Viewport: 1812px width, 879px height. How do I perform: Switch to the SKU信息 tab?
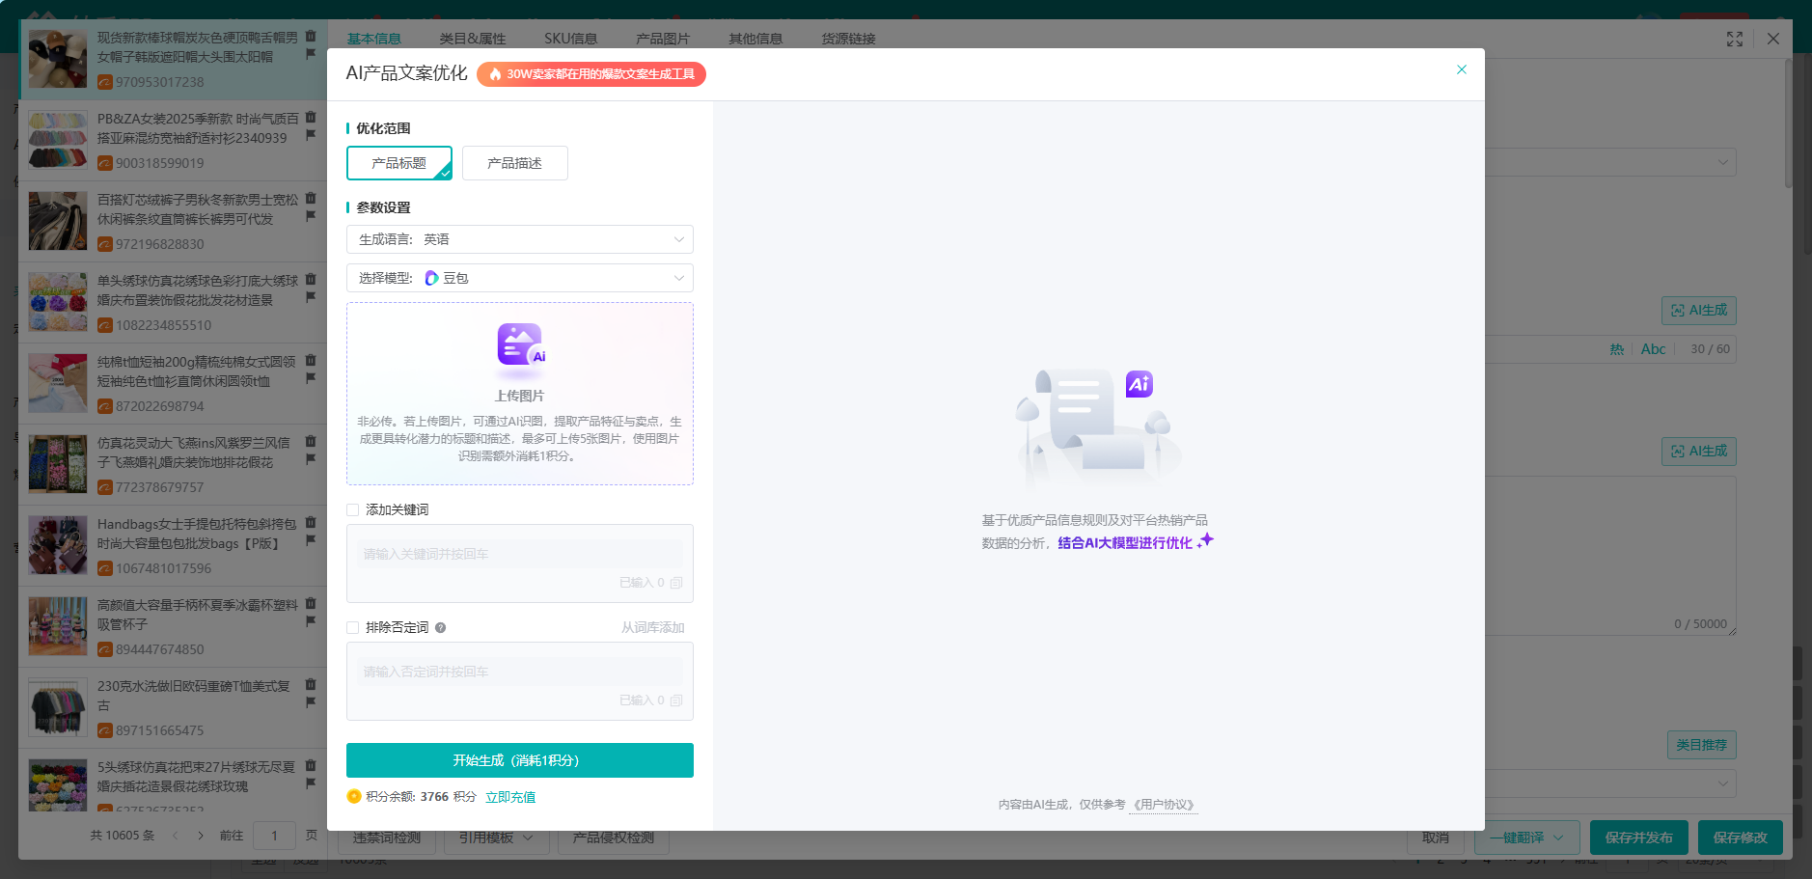(571, 39)
